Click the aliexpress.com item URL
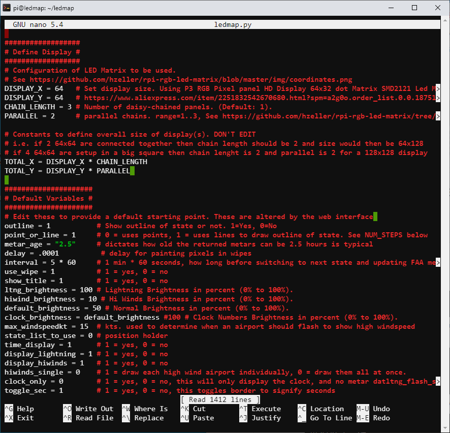The height and width of the screenshot is (433, 450). coord(260,98)
